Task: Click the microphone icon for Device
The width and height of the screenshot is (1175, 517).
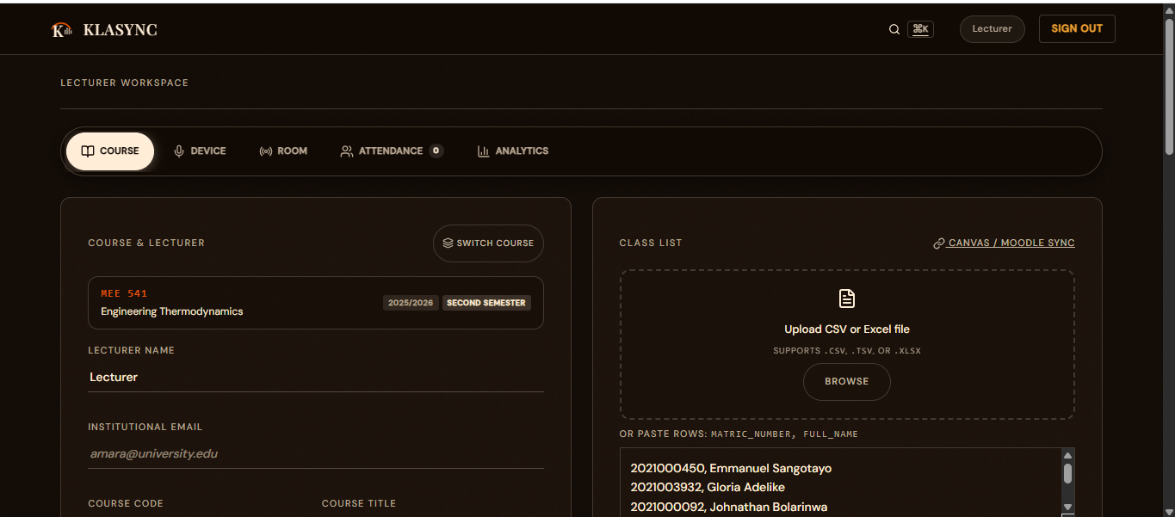Action: coord(179,151)
